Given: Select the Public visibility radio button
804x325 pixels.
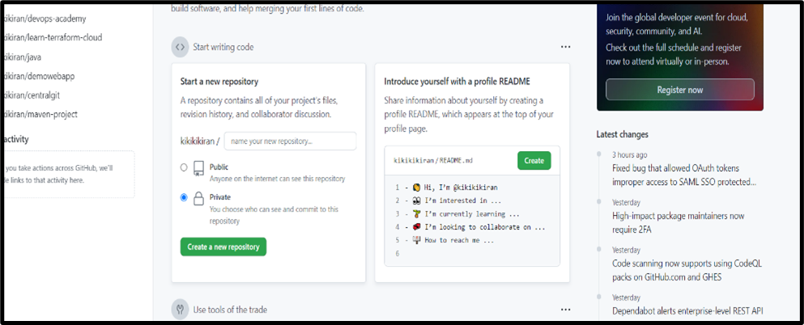Looking at the screenshot, I should point(185,168).
